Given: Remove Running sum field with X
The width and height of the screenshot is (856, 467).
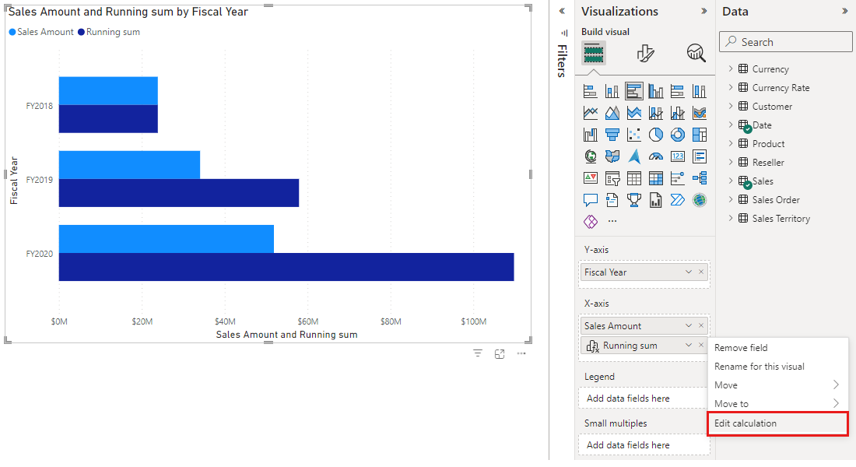Looking at the screenshot, I should [x=701, y=346].
